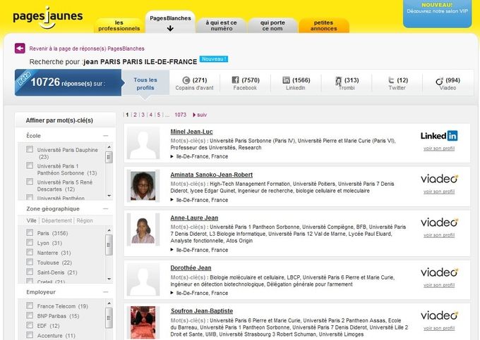
Task: Check Université Paris 5 René Descartes
Action: 30,182
